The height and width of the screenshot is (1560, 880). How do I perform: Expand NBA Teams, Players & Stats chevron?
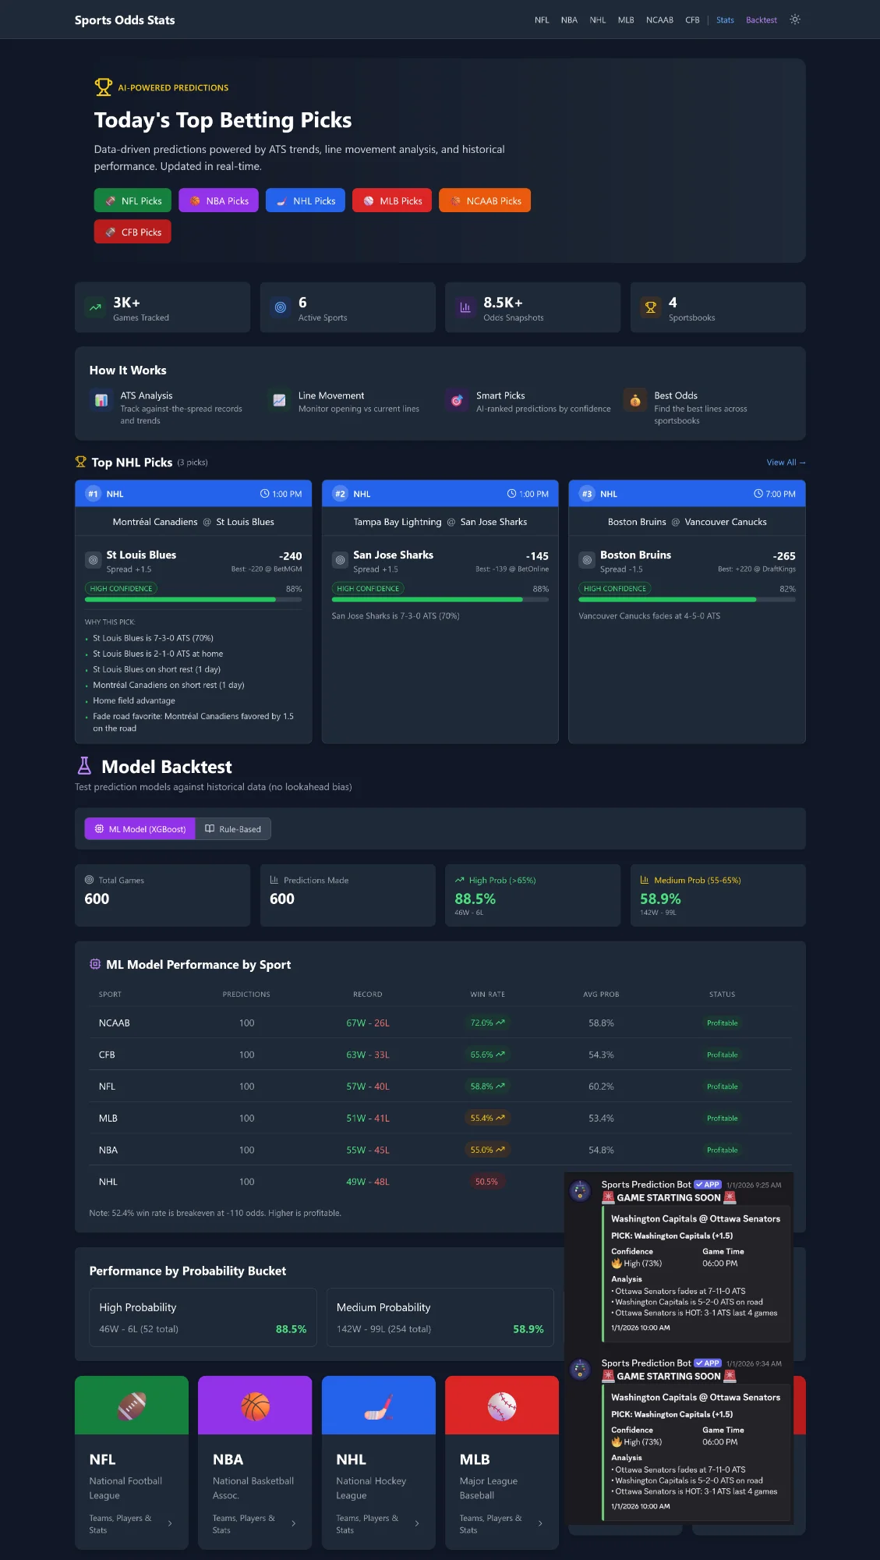click(x=294, y=1523)
